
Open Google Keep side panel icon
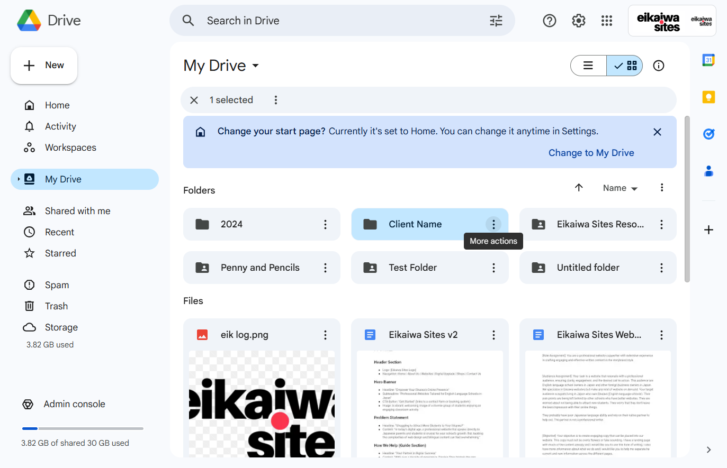(708, 97)
